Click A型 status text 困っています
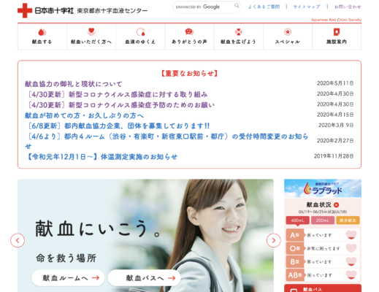The image size is (379, 292). 319,235
